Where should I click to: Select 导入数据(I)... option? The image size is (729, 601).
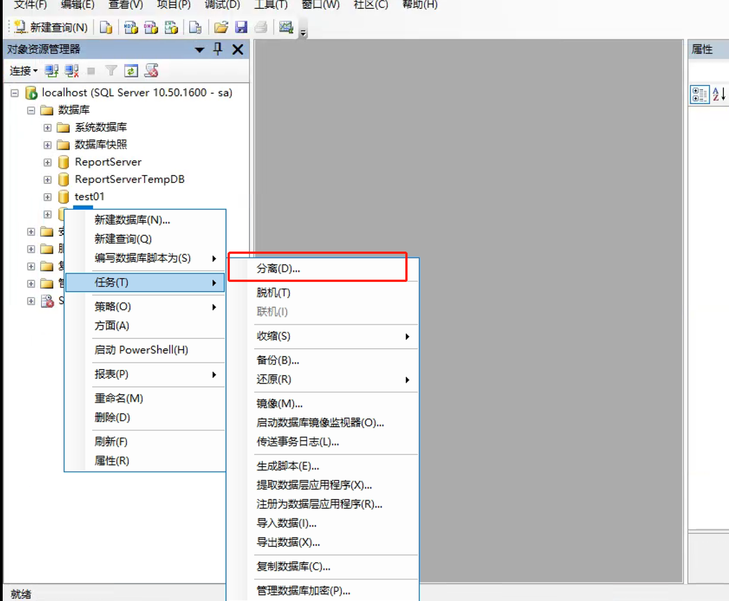[323, 523]
